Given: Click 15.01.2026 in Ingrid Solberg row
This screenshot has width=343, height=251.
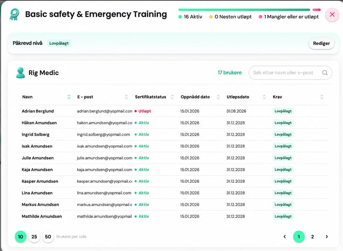Looking at the screenshot, I should [x=190, y=134].
